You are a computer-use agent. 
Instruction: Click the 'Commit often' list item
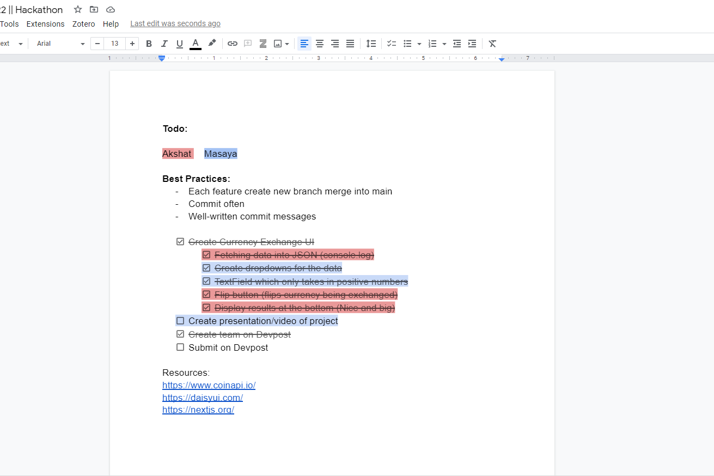click(x=216, y=204)
